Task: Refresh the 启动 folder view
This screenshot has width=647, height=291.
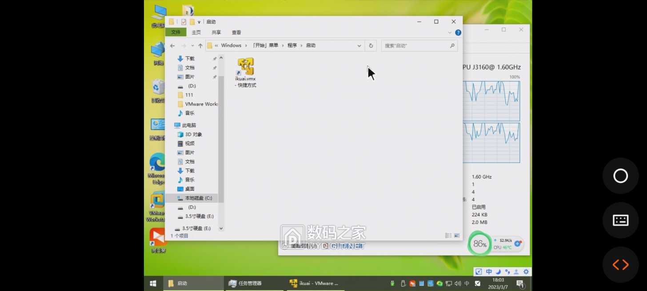Action: (x=371, y=45)
